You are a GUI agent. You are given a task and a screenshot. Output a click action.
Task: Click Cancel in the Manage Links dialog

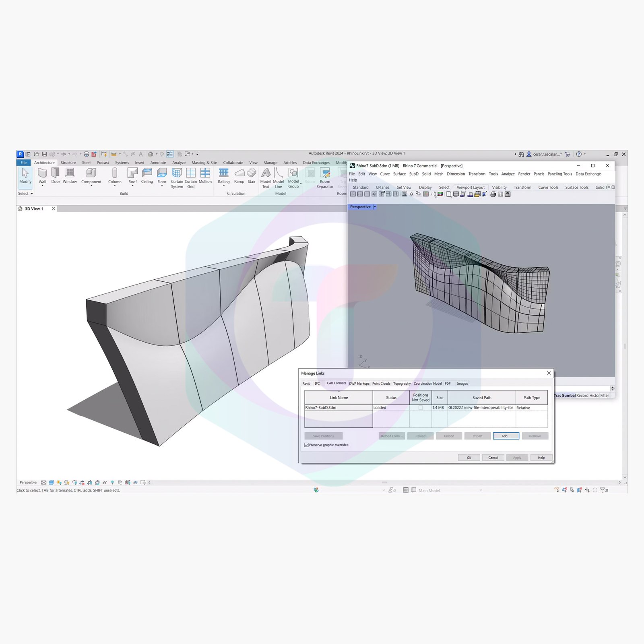click(493, 458)
